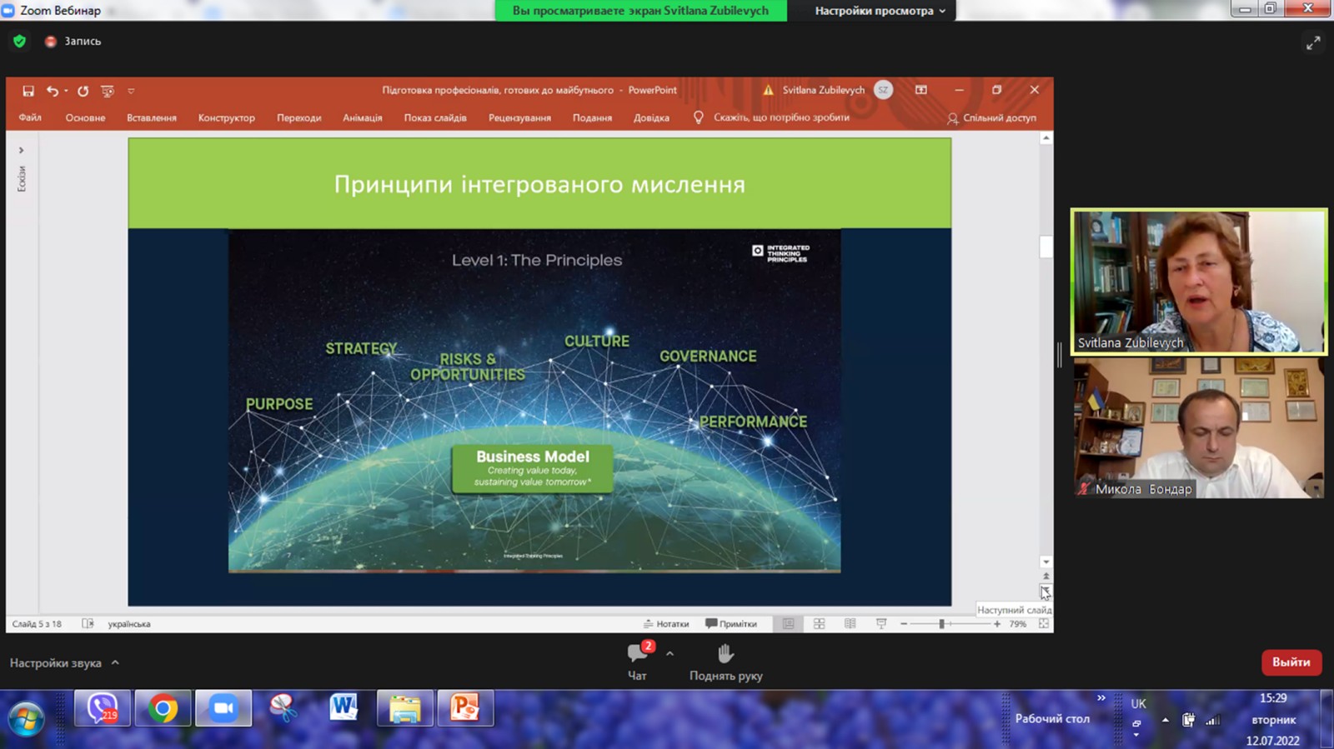Viewport: 1334px width, 749px height.
Task: Click the green encryption shield icon
Action: (x=19, y=41)
